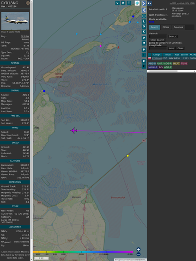Click the Mach value 0.776
196x261 pixels.
tap(26, 156)
